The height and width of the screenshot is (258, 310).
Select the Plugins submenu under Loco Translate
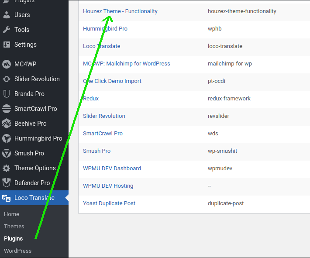pyautogui.click(x=14, y=239)
